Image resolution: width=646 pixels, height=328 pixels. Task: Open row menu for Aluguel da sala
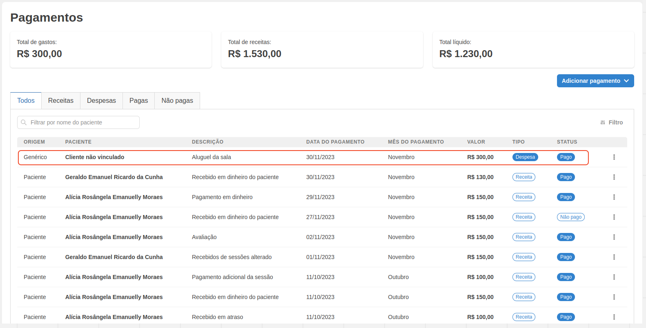(614, 157)
